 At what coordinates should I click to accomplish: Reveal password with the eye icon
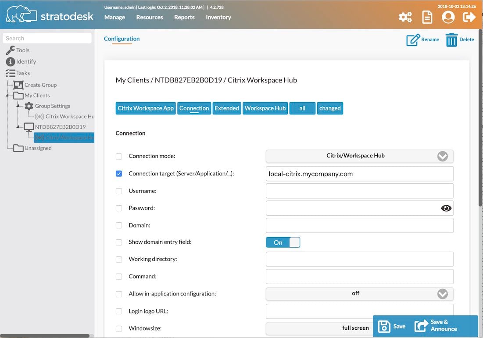tap(446, 208)
